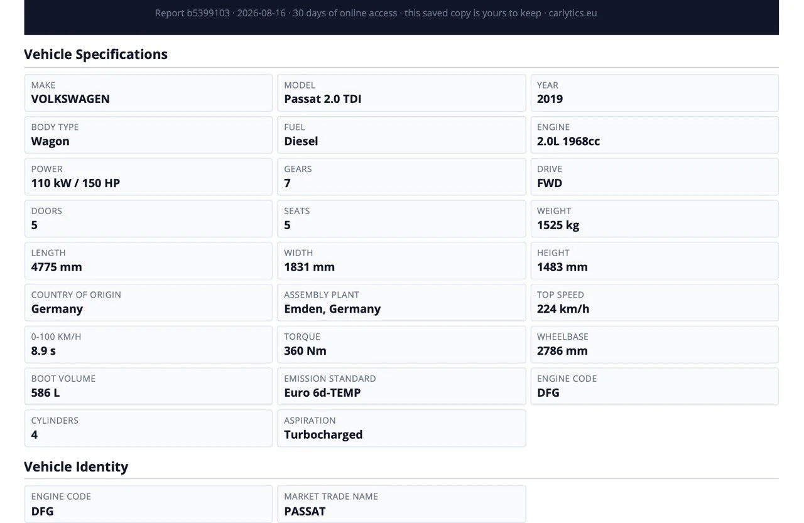This screenshot has height=523, width=804.
Task: Click the height value "1483 mm"
Action: [x=562, y=267]
